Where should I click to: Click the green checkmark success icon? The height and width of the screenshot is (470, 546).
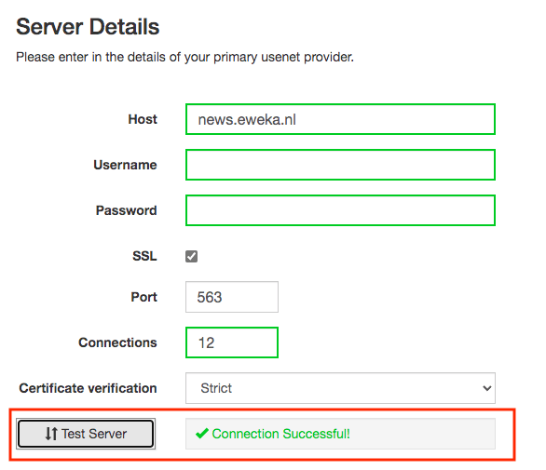point(202,434)
